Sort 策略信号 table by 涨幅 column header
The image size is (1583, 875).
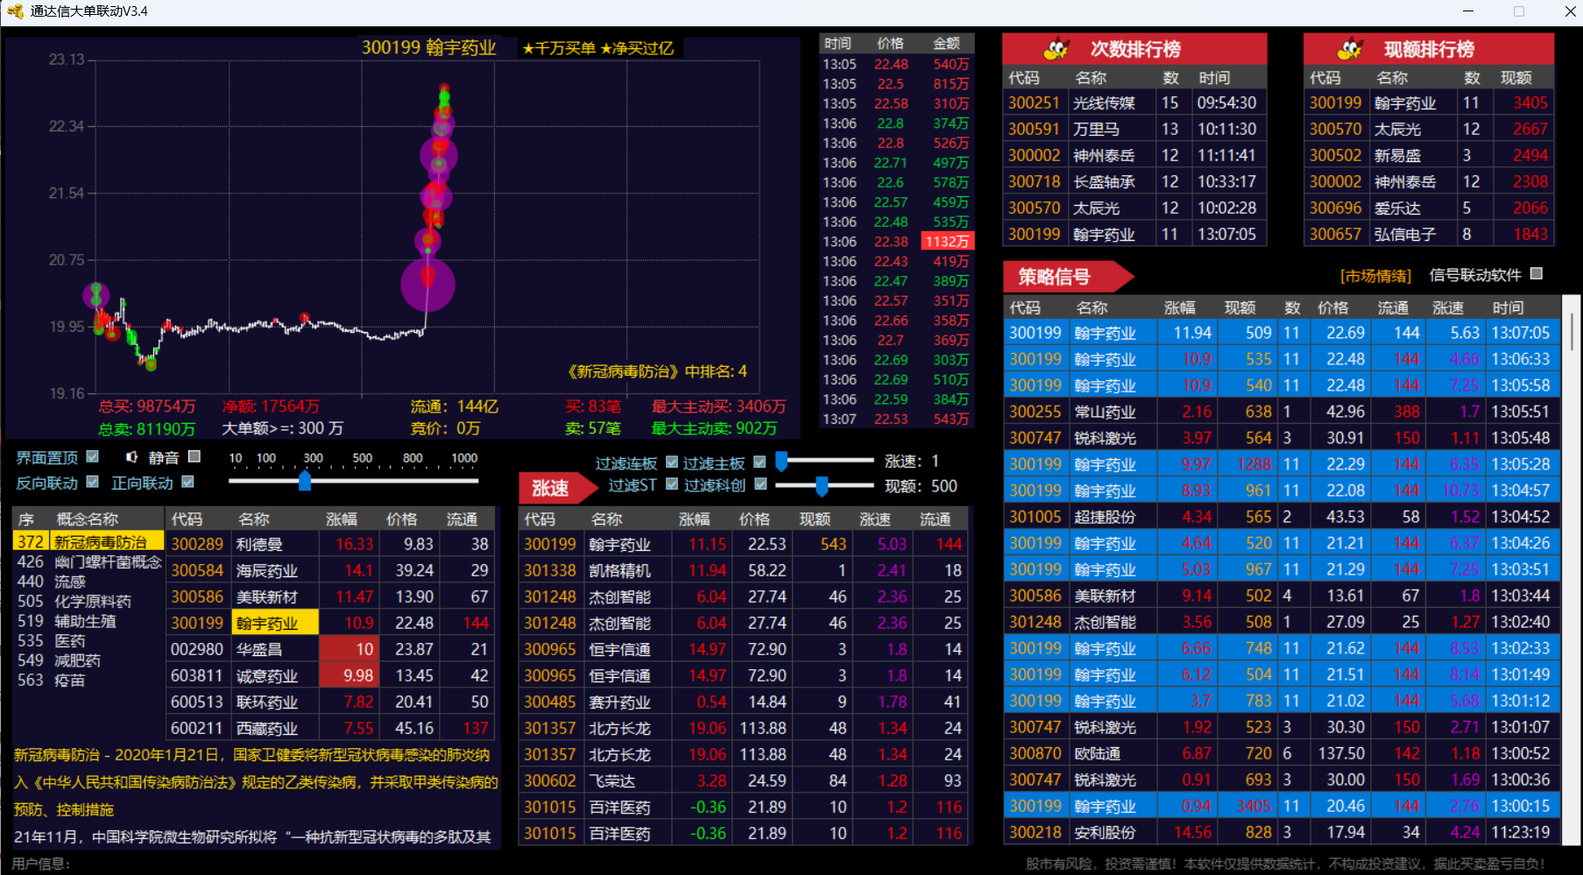(1179, 307)
